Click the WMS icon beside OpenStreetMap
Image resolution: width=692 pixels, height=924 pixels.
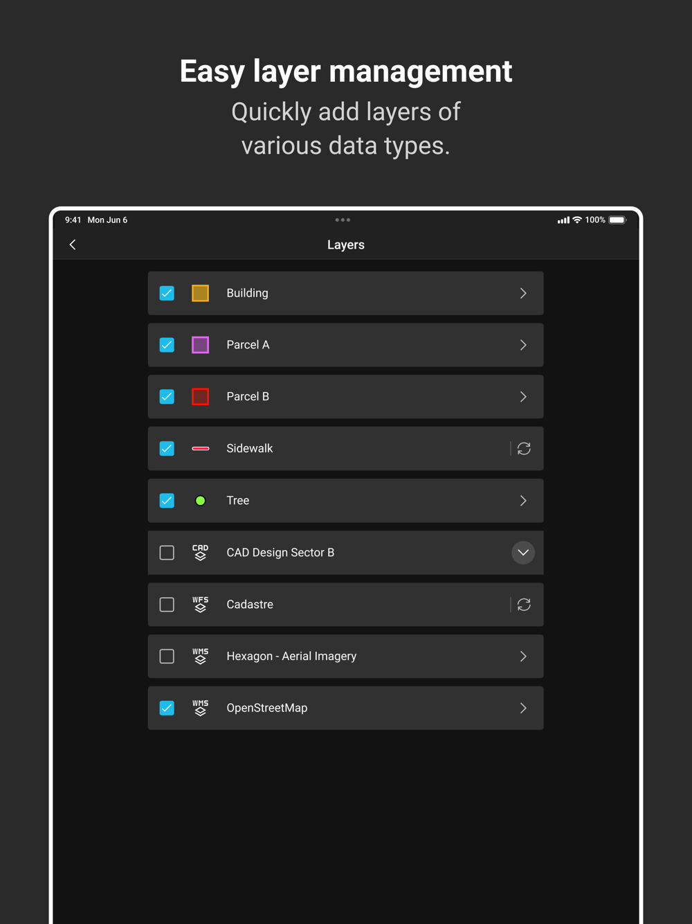pos(200,708)
